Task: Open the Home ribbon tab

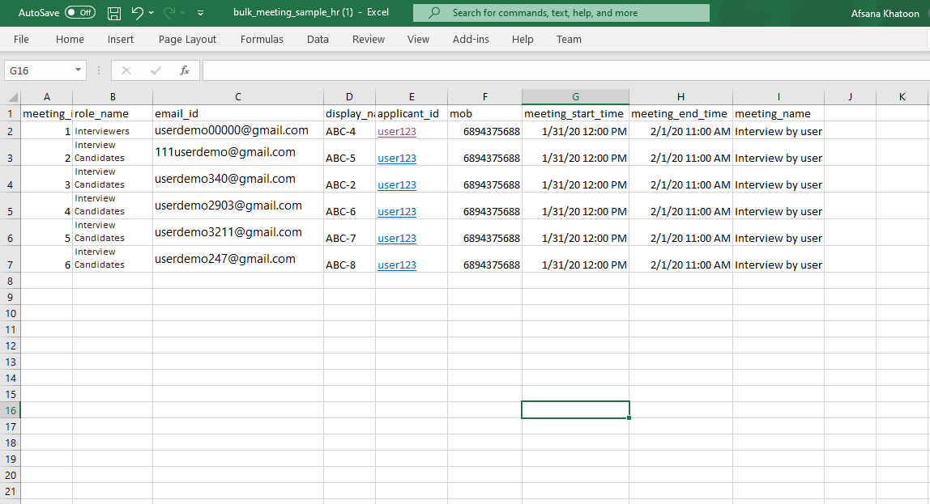Action: tap(70, 39)
